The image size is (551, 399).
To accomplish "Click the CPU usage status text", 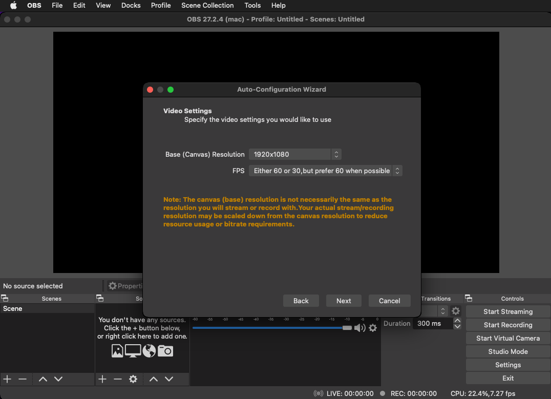I will tap(483, 393).
